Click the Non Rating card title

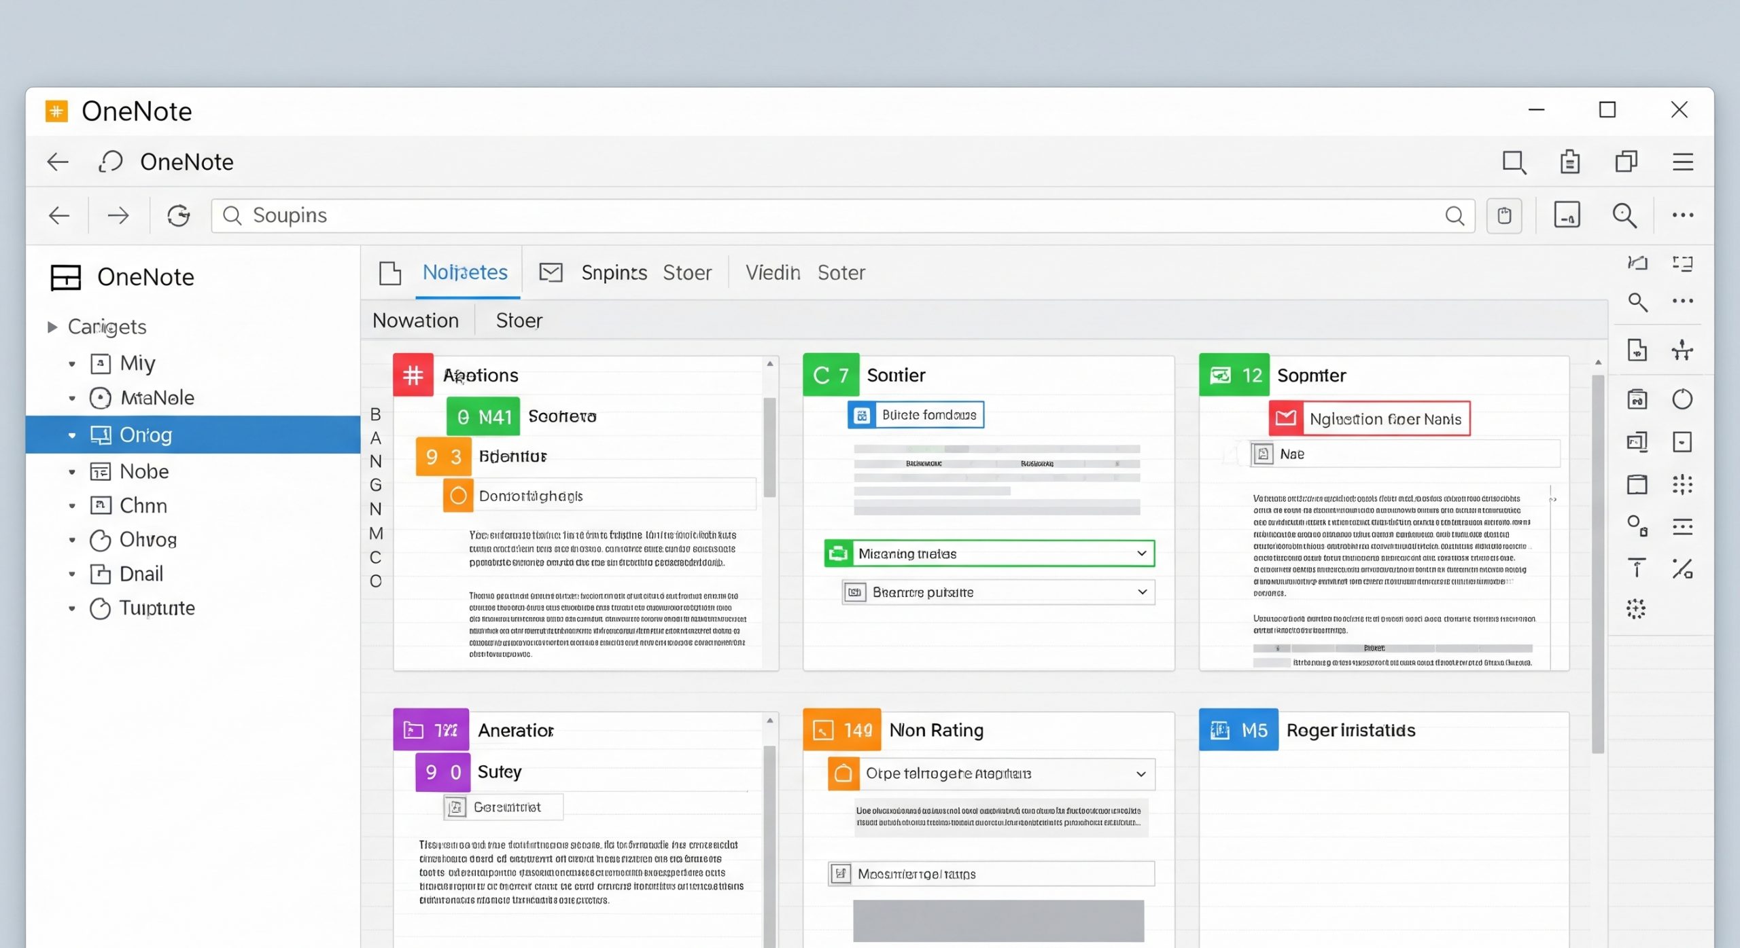click(936, 730)
